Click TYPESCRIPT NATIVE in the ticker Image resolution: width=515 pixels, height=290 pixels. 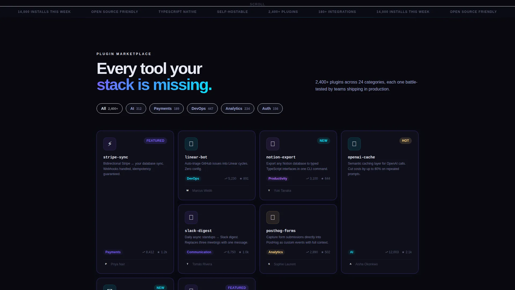click(178, 12)
